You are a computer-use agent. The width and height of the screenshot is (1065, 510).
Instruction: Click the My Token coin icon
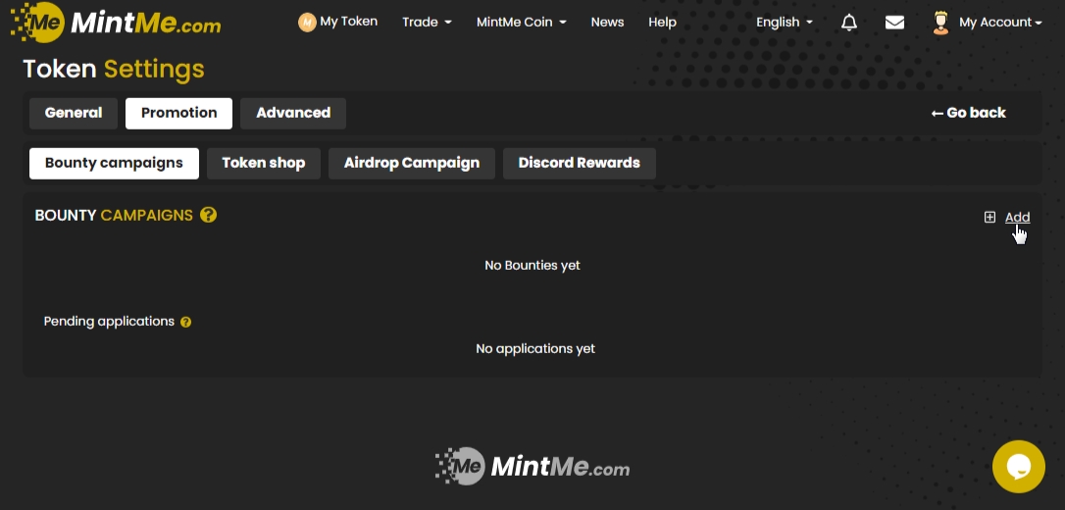click(307, 22)
